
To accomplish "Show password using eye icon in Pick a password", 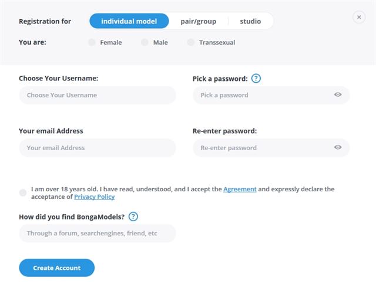I will coord(338,94).
